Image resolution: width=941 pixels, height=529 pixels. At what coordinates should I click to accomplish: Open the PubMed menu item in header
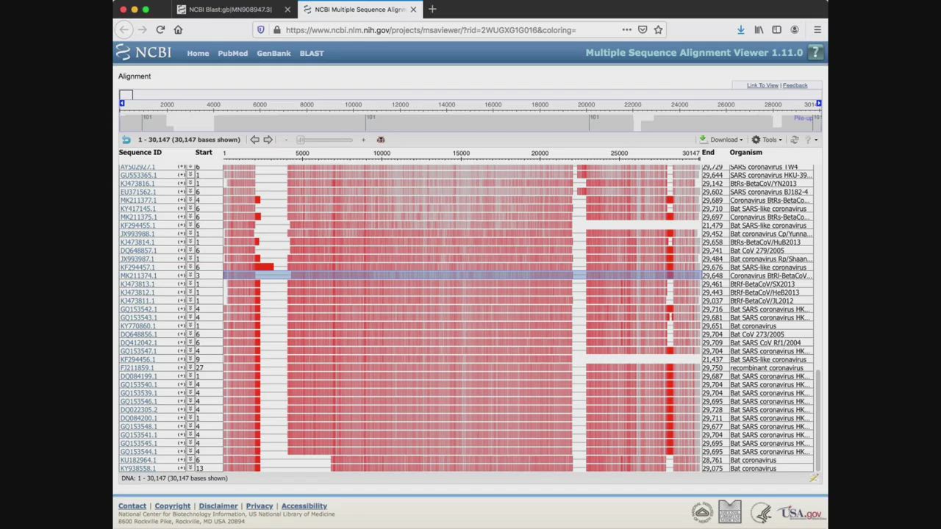[232, 53]
